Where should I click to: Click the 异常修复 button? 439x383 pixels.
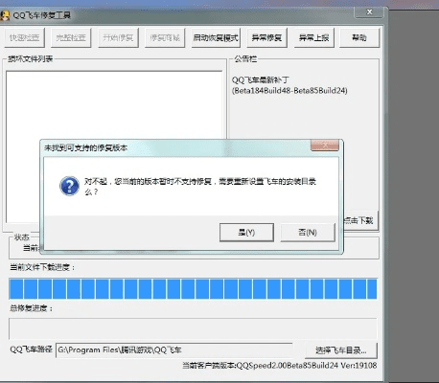pos(266,37)
